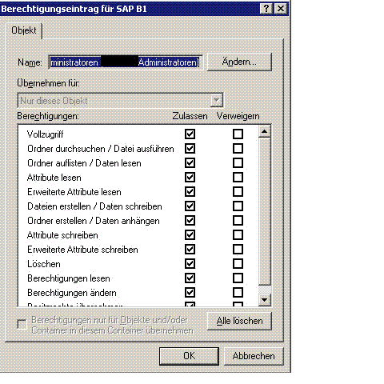Enable Berechtigungen nur für Objekte checkbox

tap(22, 324)
